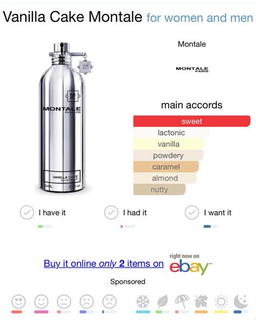Check the 'I want it' circle
The width and height of the screenshot is (256, 320).
tap(192, 212)
